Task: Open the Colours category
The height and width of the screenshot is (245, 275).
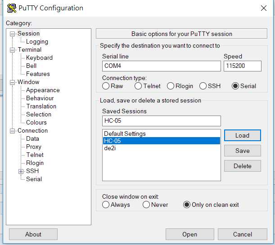Action: 36,122
